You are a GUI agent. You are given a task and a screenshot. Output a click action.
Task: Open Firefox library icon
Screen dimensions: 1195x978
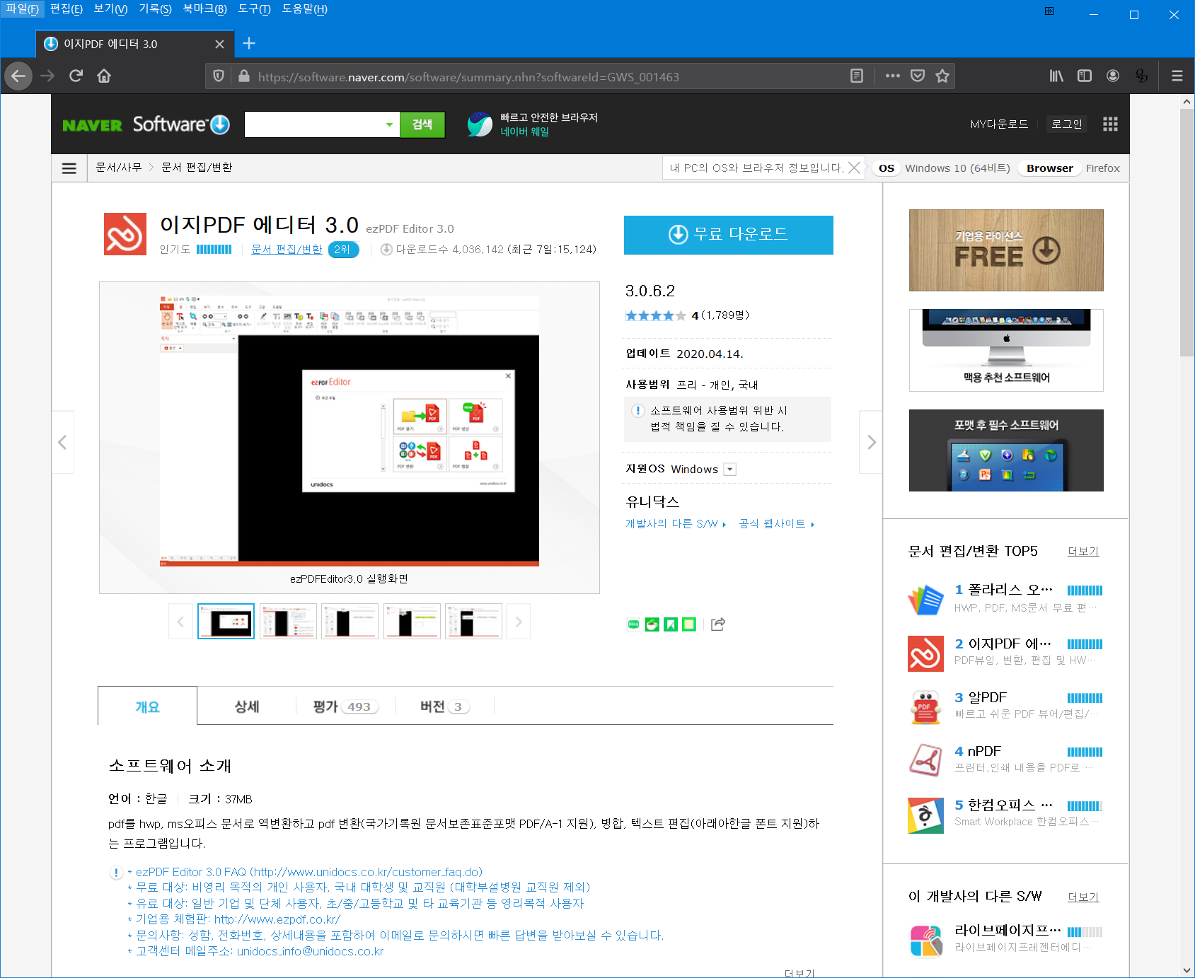tap(1056, 76)
